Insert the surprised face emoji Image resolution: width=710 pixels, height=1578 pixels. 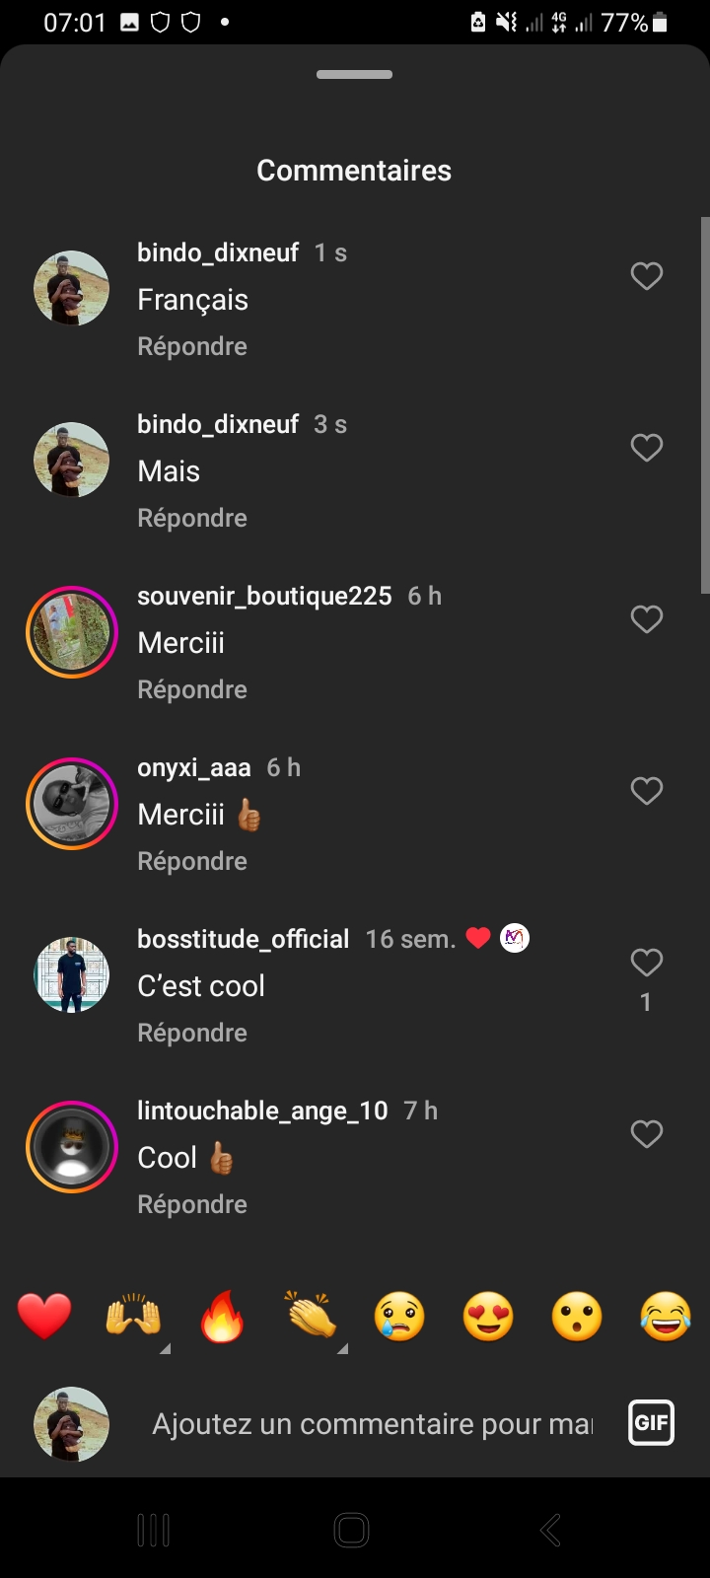tap(577, 1317)
